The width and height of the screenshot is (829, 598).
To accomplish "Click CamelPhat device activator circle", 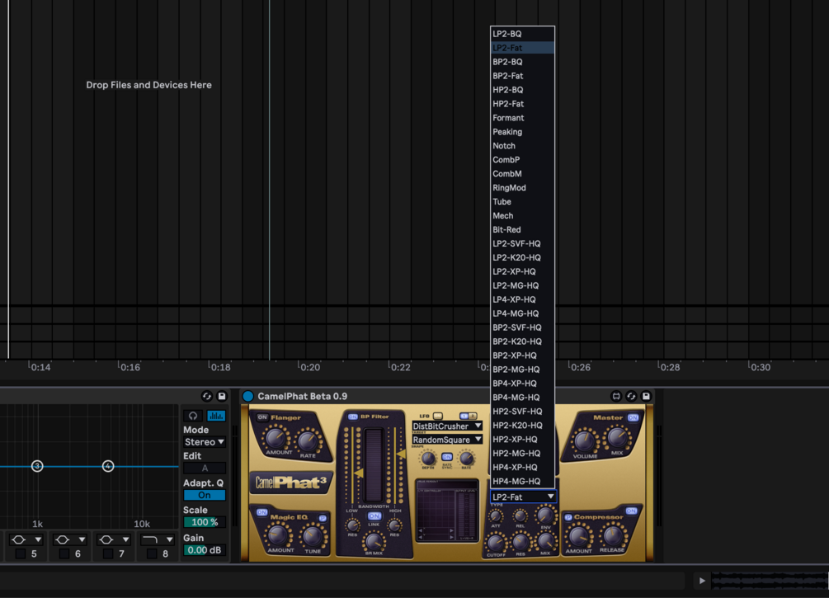I will pyautogui.click(x=248, y=396).
